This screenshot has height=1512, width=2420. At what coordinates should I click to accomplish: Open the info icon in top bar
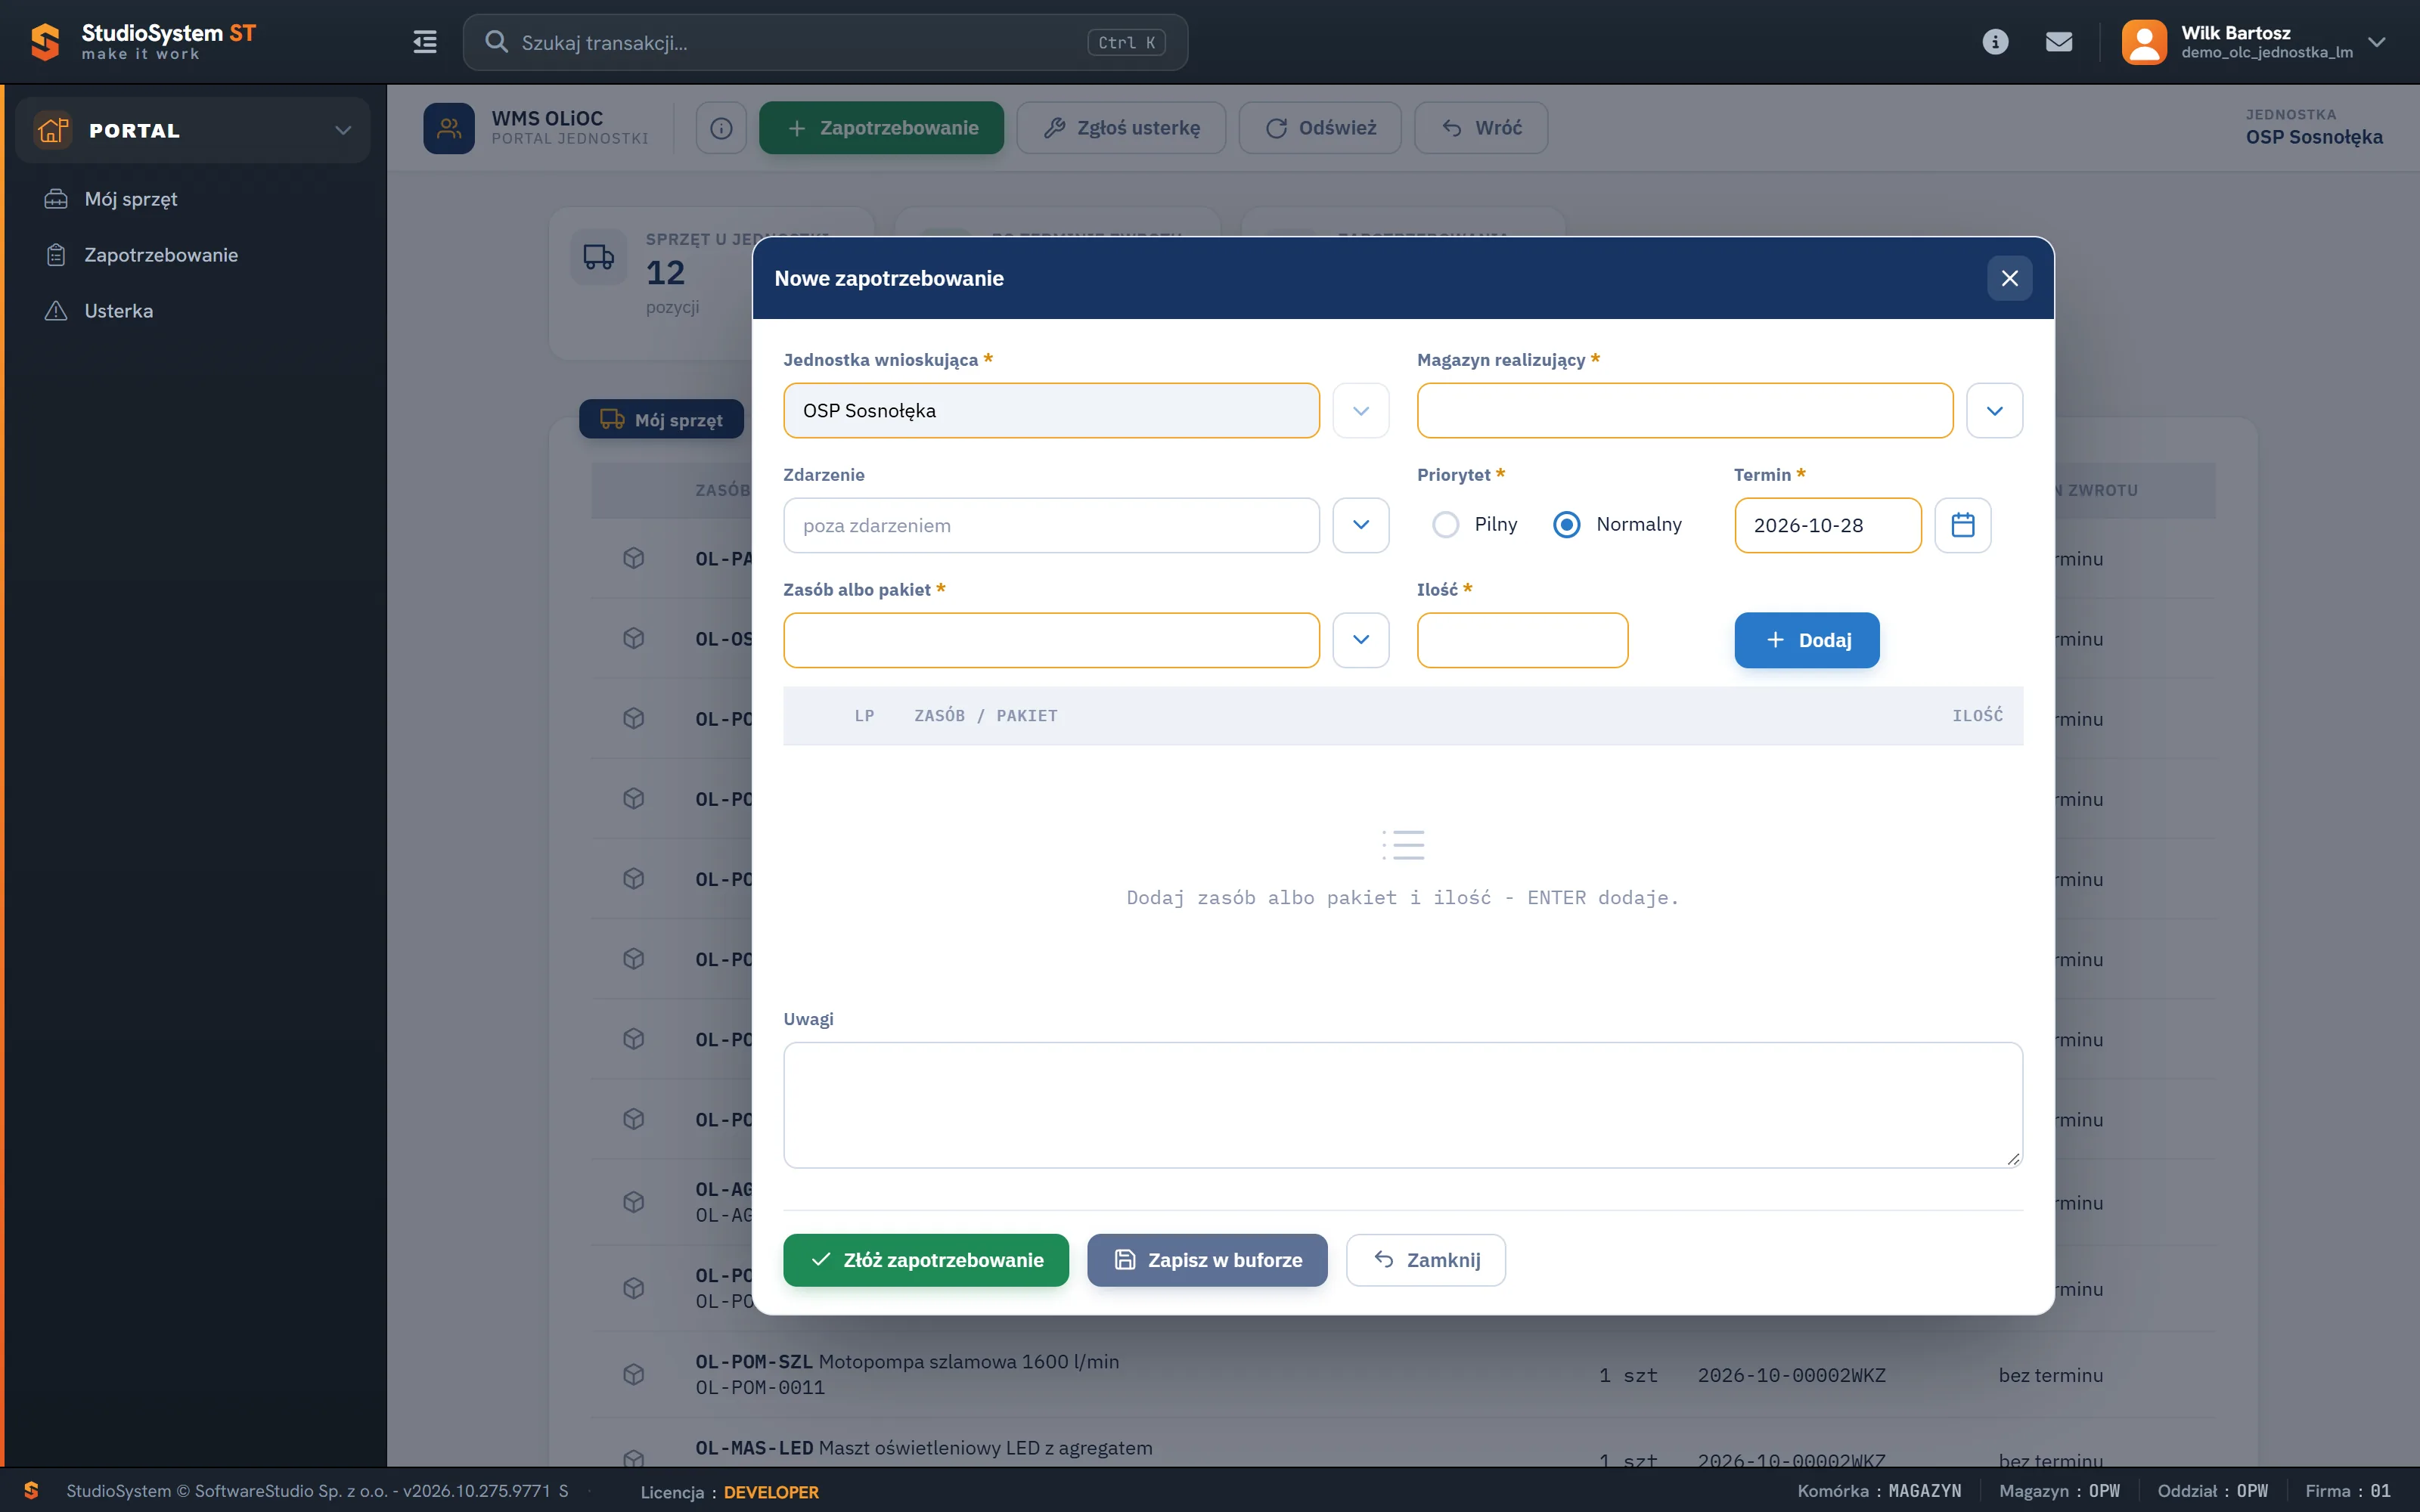click(x=1995, y=42)
